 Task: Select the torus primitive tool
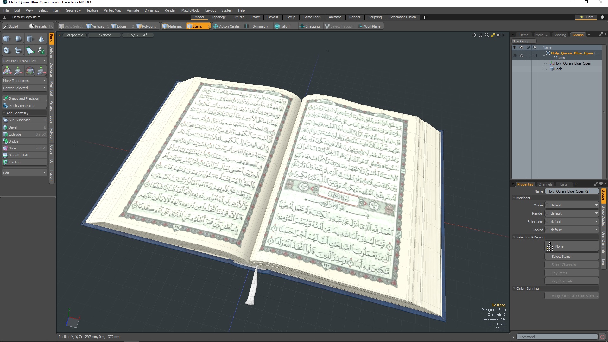tap(7, 50)
